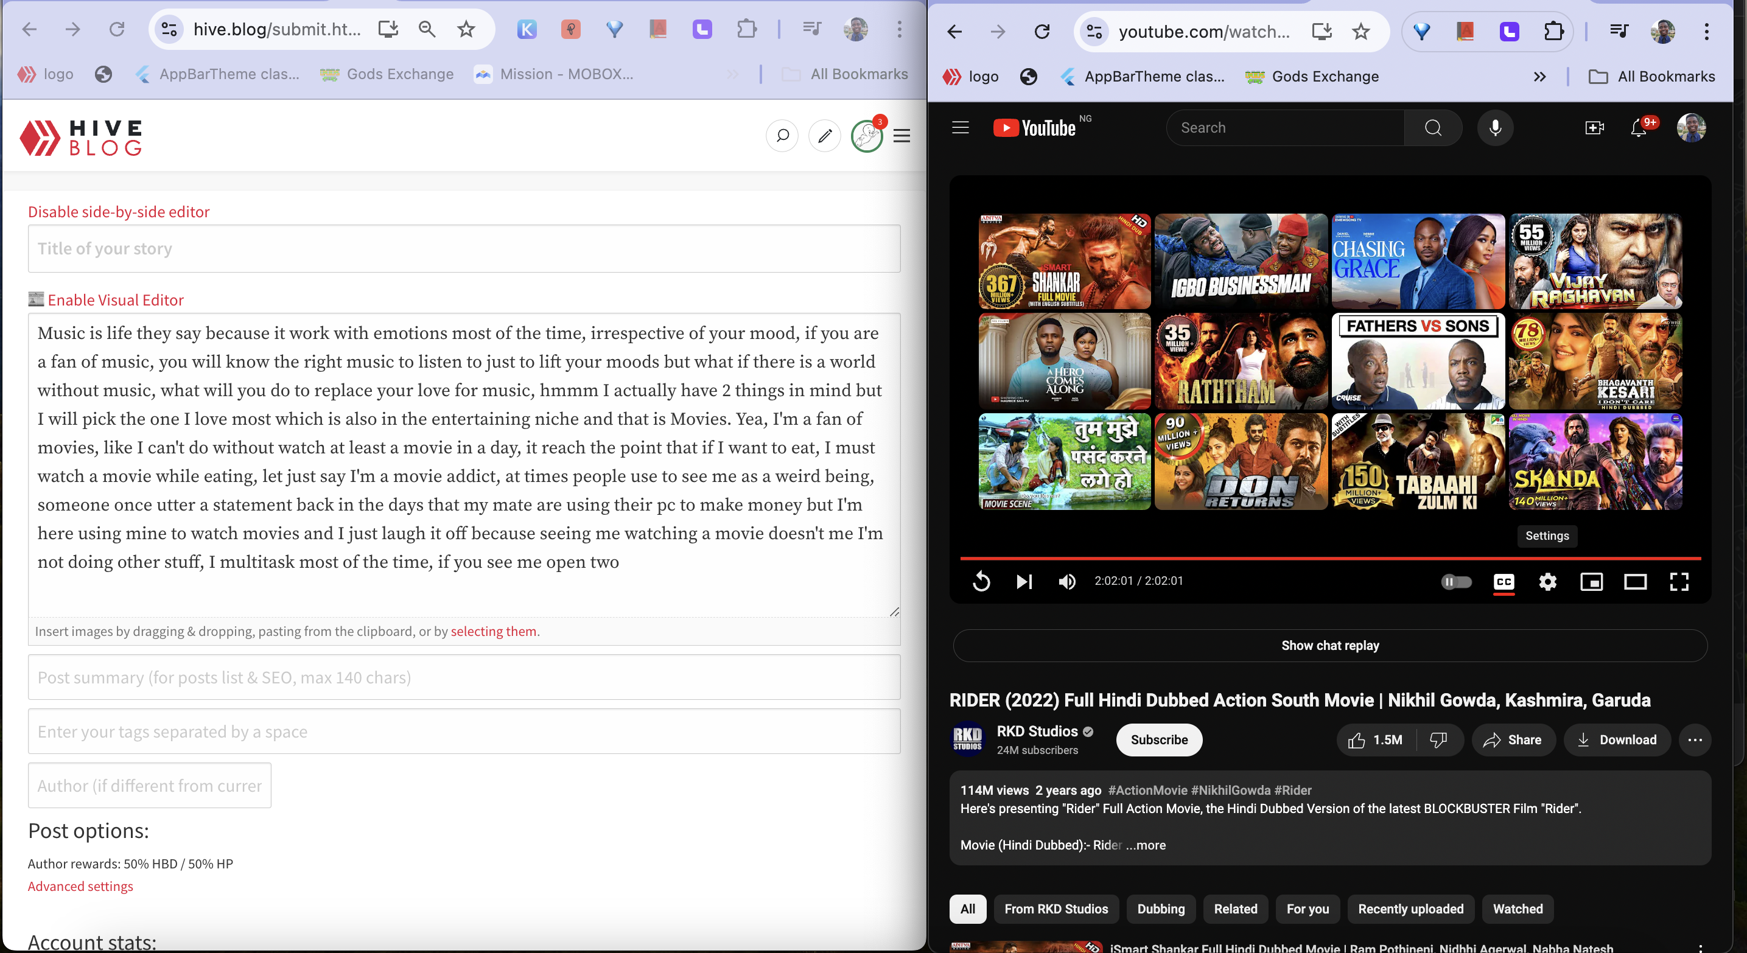Reload the hive.blog browser window
This screenshot has width=1747, height=953.
coord(117,29)
